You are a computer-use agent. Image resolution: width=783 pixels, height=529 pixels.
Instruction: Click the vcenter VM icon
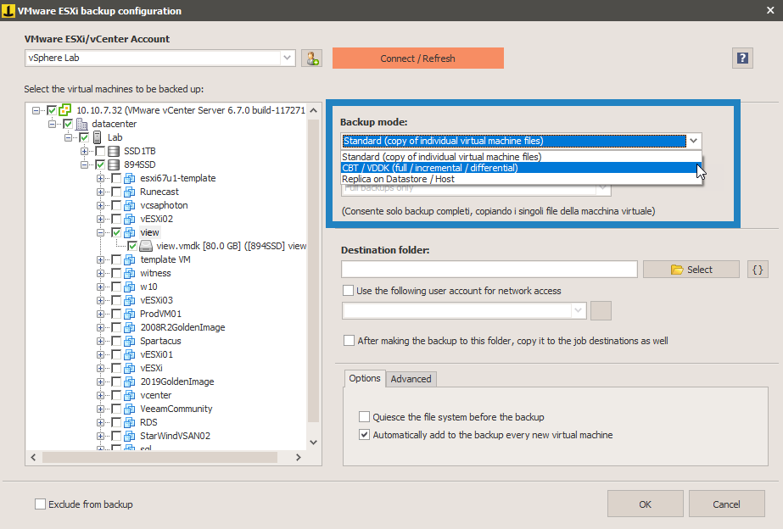click(130, 395)
